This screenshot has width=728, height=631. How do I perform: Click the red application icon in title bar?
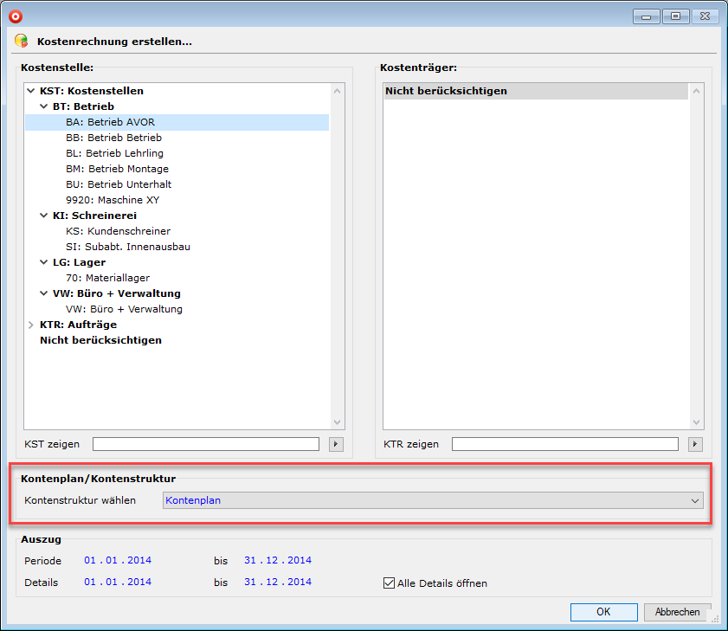pos(16,16)
